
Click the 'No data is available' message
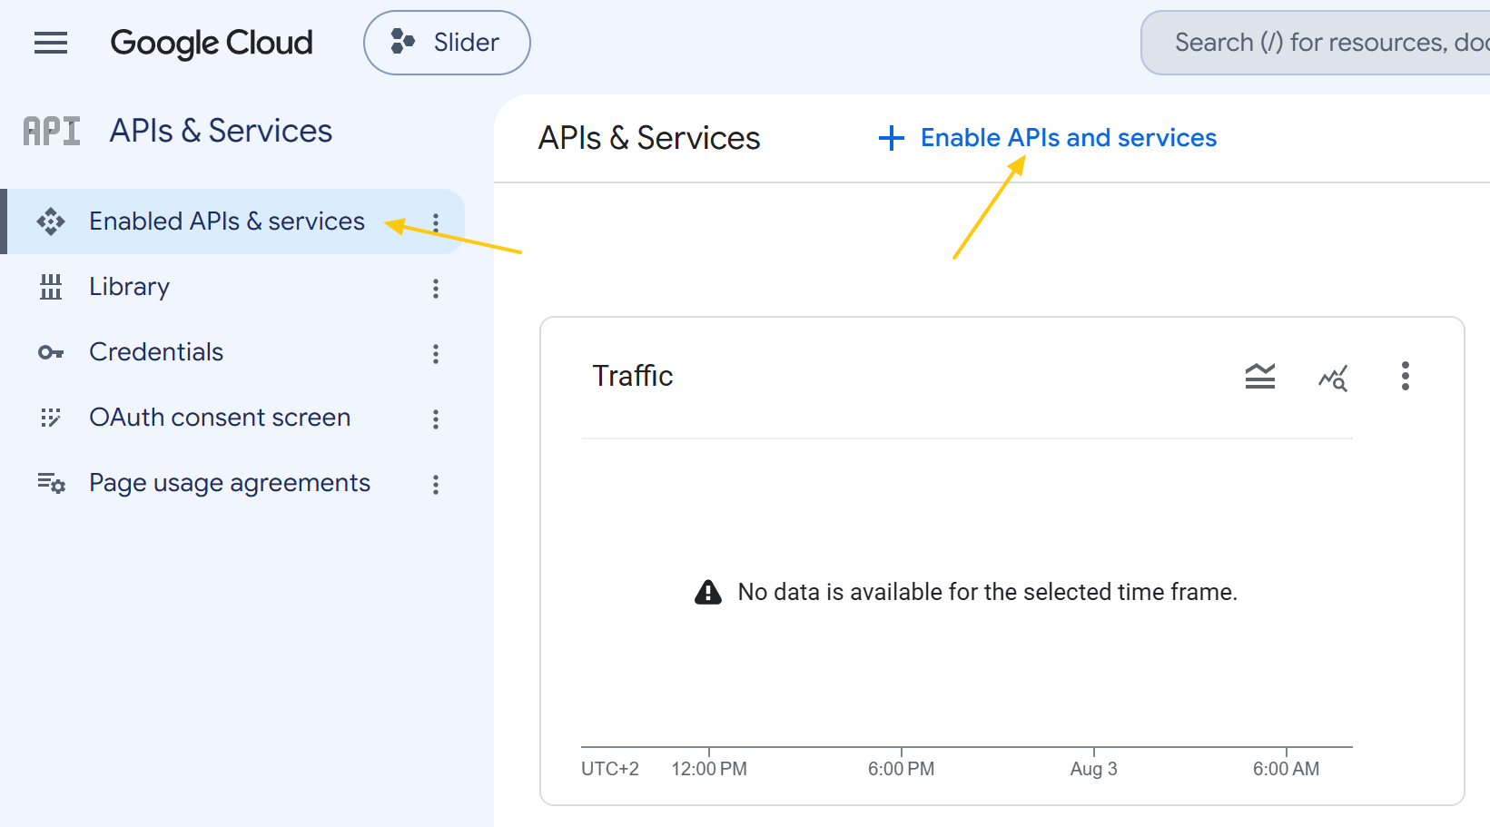point(988,592)
